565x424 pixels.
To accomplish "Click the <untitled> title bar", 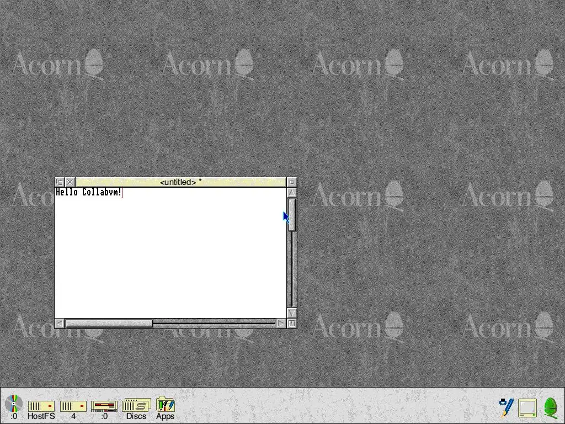I will [180, 182].
